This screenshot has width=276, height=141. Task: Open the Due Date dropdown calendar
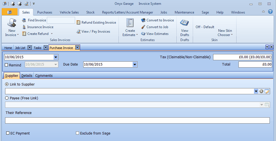click(x=135, y=64)
